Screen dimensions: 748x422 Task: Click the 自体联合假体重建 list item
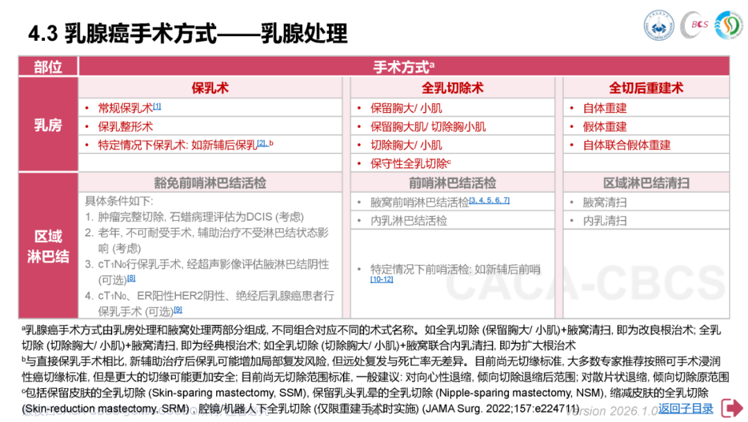pyautogui.click(x=626, y=145)
